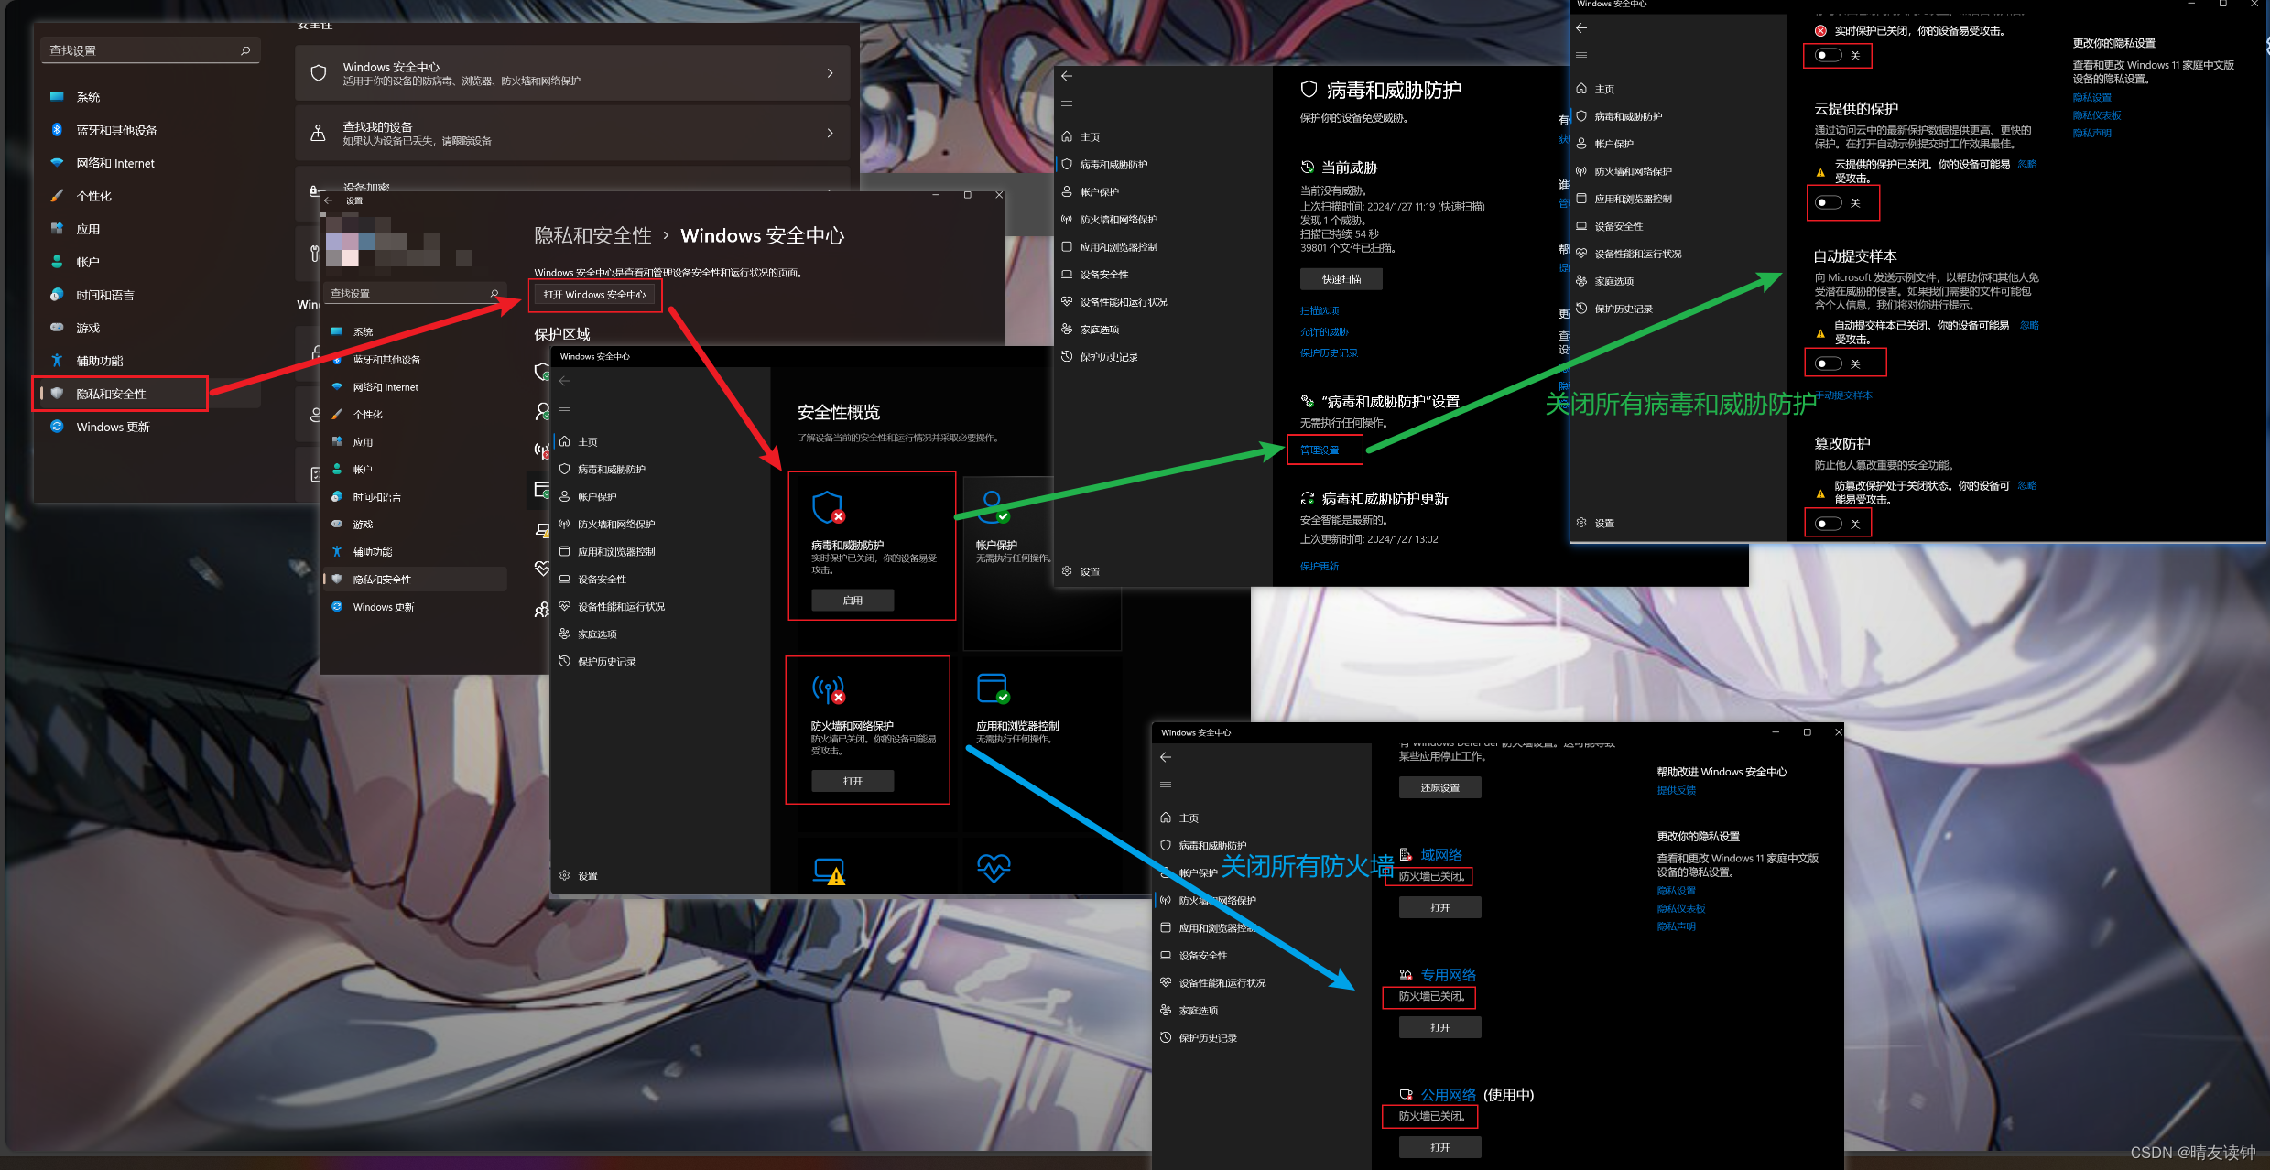Click the 管理设置 link under protection settings
The height and width of the screenshot is (1170, 2270).
(x=1320, y=450)
